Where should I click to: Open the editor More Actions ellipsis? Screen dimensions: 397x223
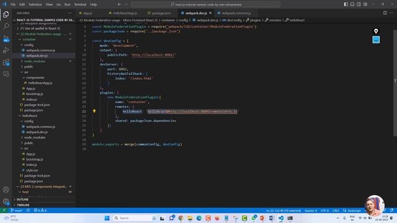pyautogui.click(x=391, y=13)
